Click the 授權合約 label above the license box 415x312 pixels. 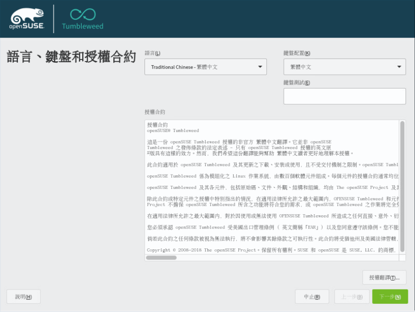(155, 112)
